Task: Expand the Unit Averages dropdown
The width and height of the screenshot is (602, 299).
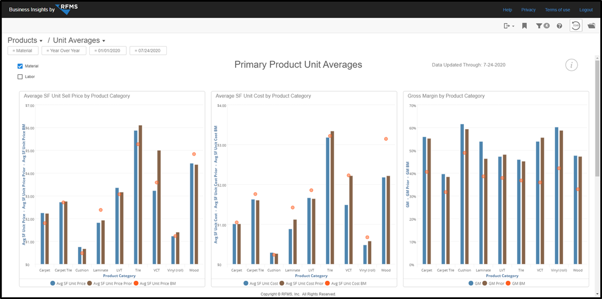Action: [79, 40]
